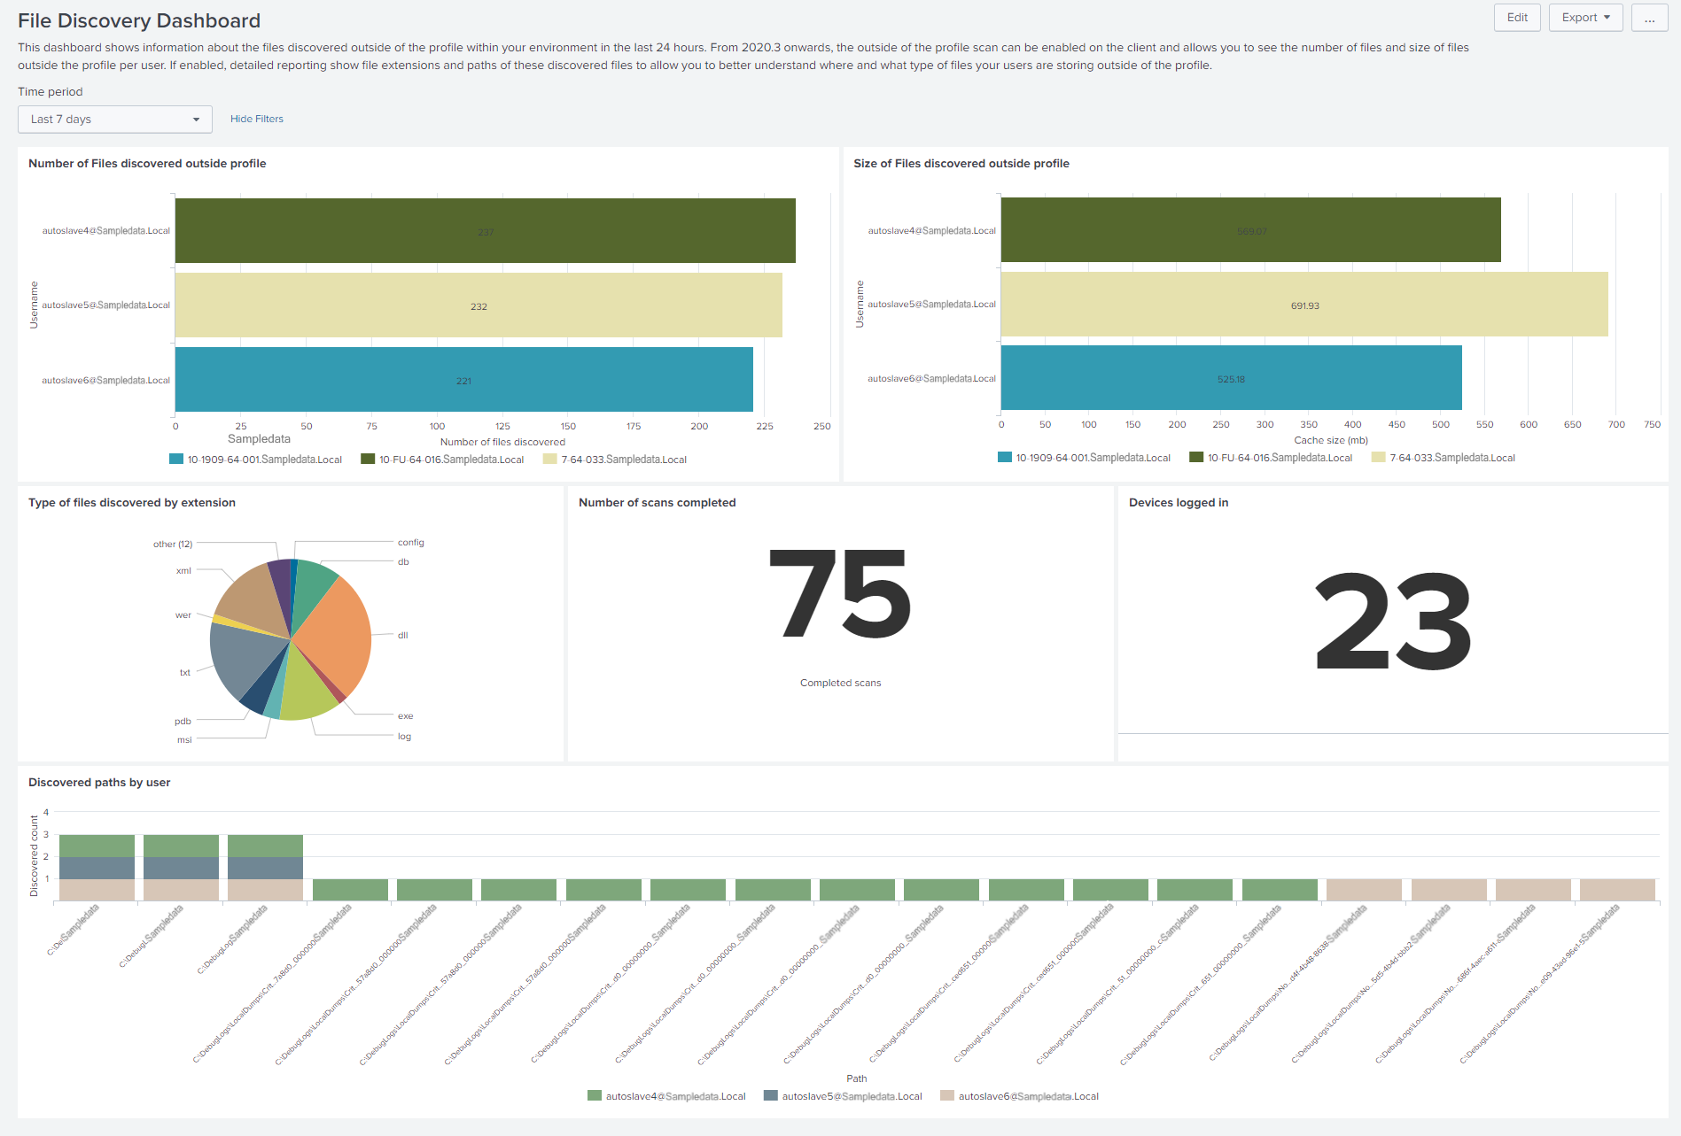Image resolution: width=1681 pixels, height=1136 pixels.
Task: Click the 10-1909-64-001 legend swatch in Size of Files chart
Action: [1005, 458]
